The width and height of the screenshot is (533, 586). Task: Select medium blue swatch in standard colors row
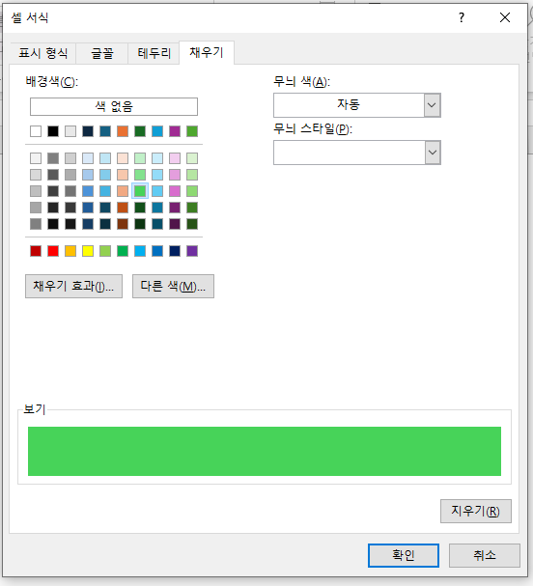[157, 251]
